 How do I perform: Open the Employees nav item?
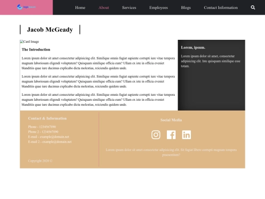click(x=159, y=7)
